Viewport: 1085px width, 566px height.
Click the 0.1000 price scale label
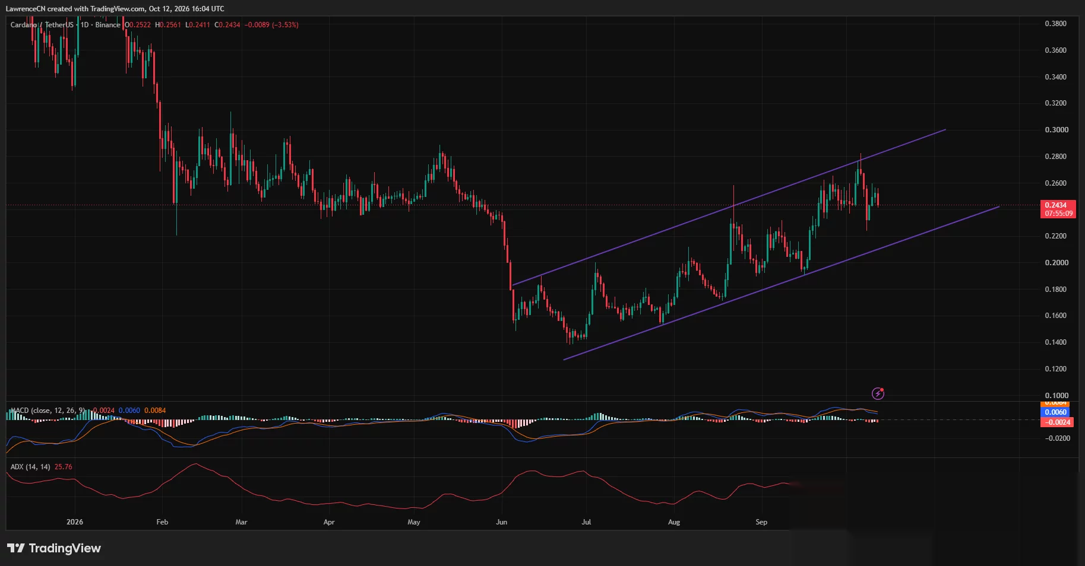[x=1056, y=396]
